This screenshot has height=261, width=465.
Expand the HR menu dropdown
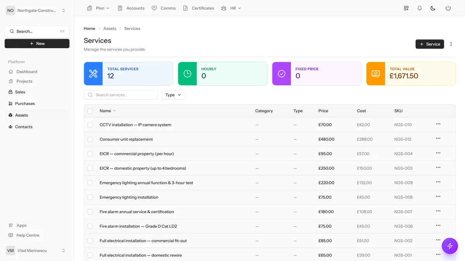point(231,8)
